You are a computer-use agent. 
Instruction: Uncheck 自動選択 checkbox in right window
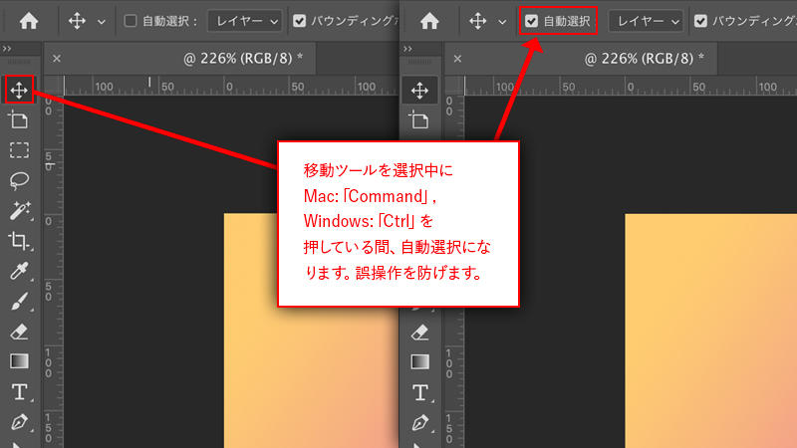pos(531,21)
